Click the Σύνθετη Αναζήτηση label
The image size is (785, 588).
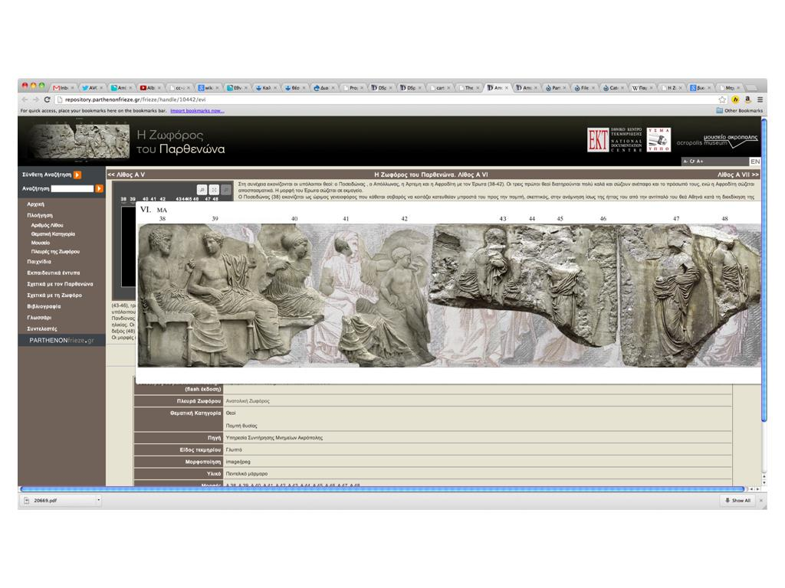(47, 175)
